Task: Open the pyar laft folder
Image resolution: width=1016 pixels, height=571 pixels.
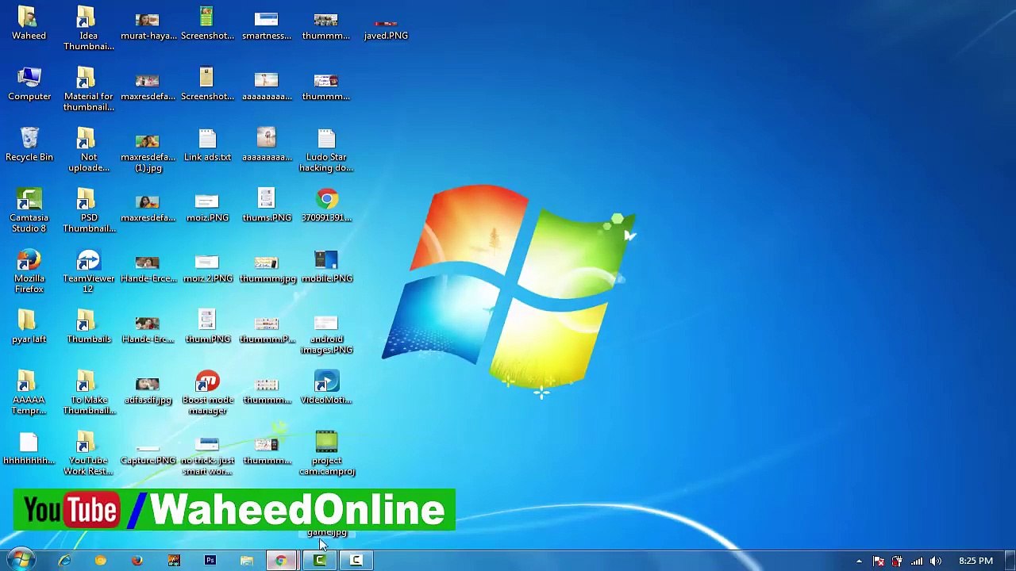Action: [x=29, y=327]
